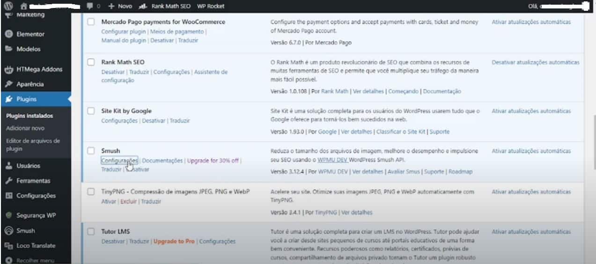Click the Rank Math SEO admin bar icon
The height and width of the screenshot is (264, 596).
click(144, 6)
